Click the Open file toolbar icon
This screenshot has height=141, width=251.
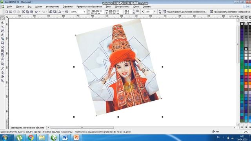[11, 12]
